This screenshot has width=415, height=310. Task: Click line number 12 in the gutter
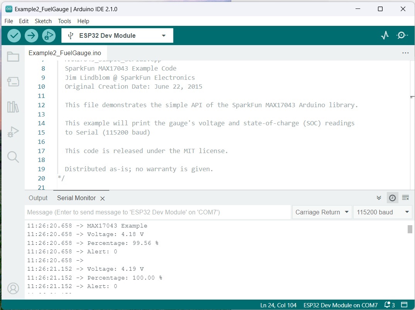(41, 105)
